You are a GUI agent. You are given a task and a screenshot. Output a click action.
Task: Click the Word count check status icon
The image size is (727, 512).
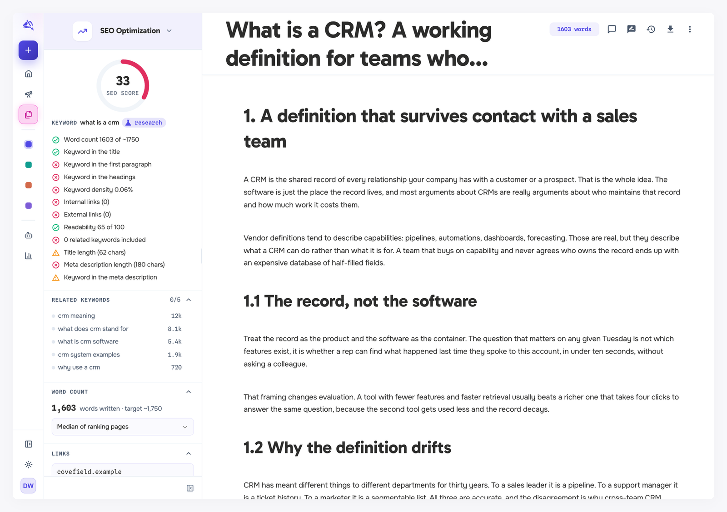pyautogui.click(x=56, y=140)
